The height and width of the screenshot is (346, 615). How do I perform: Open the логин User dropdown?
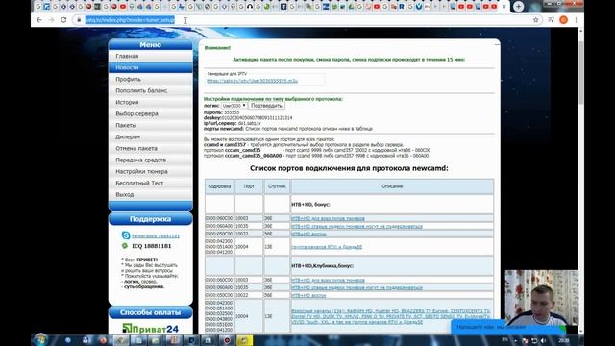[x=234, y=106]
